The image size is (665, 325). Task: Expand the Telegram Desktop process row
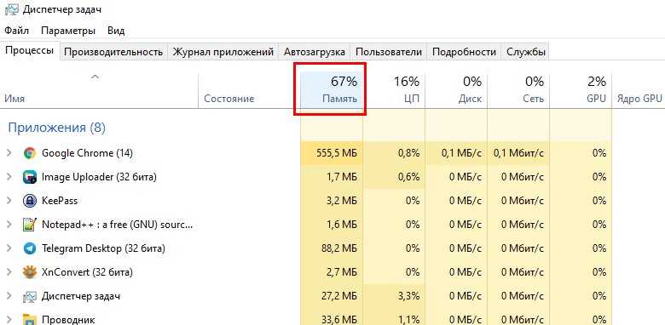click(9, 248)
